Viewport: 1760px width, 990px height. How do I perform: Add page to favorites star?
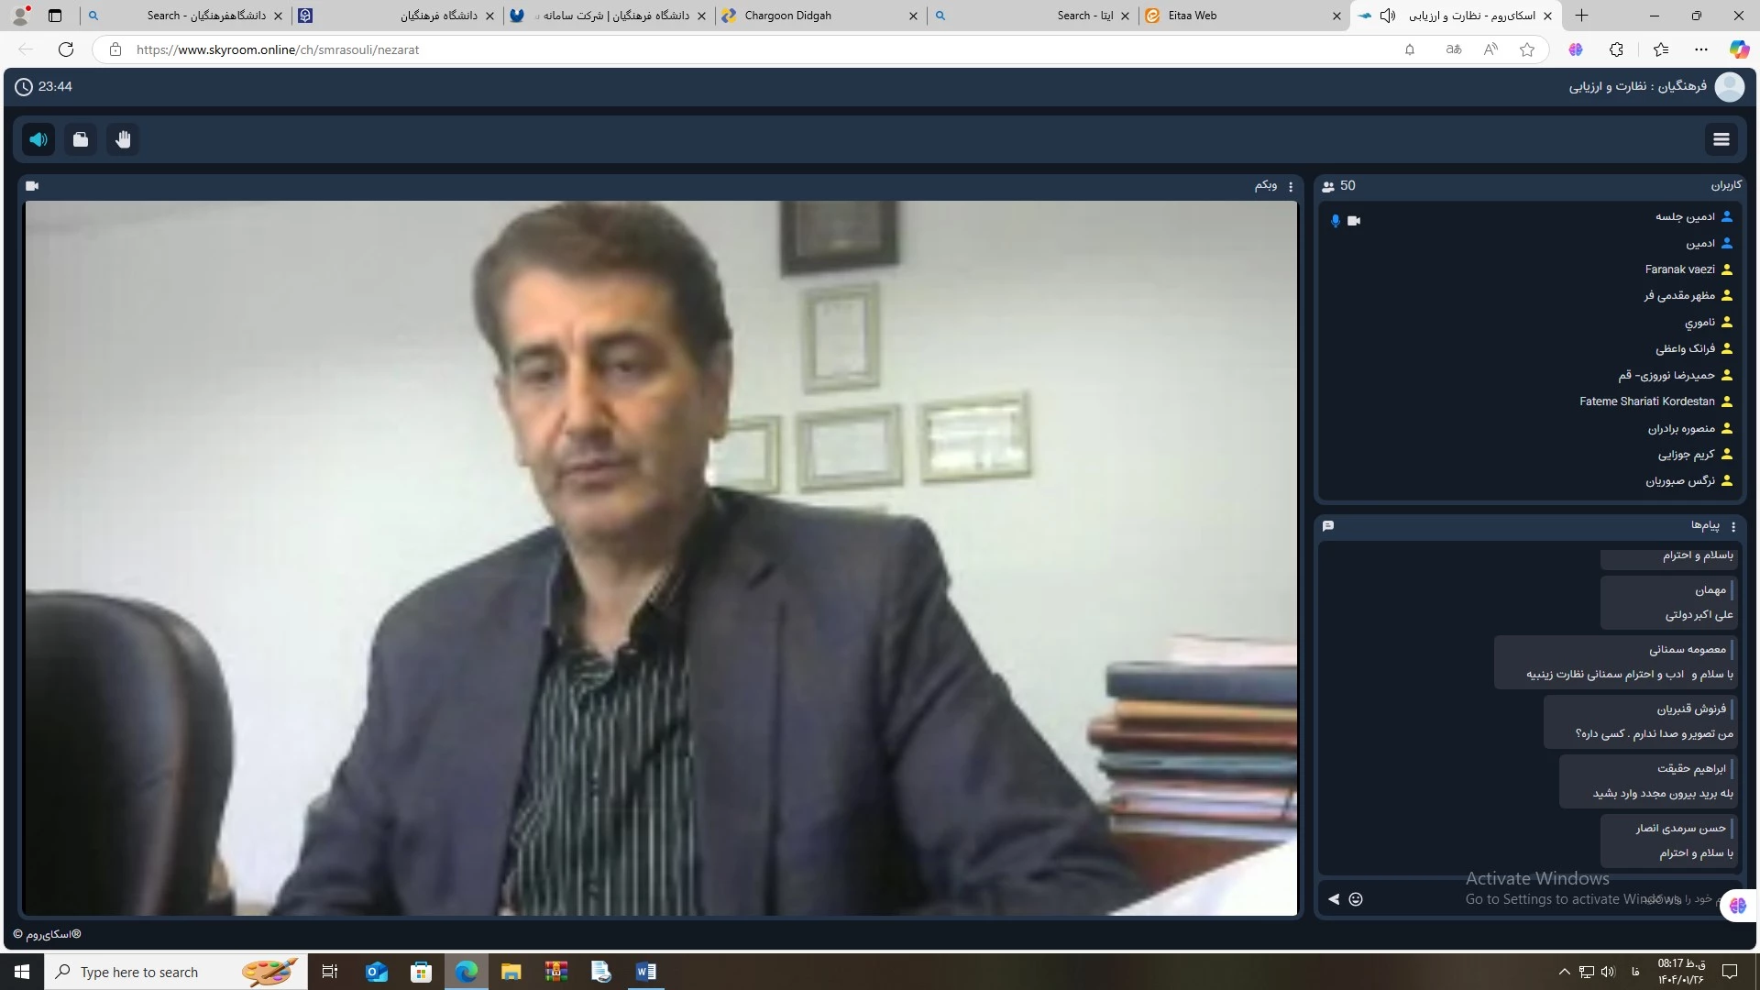coord(1526,49)
